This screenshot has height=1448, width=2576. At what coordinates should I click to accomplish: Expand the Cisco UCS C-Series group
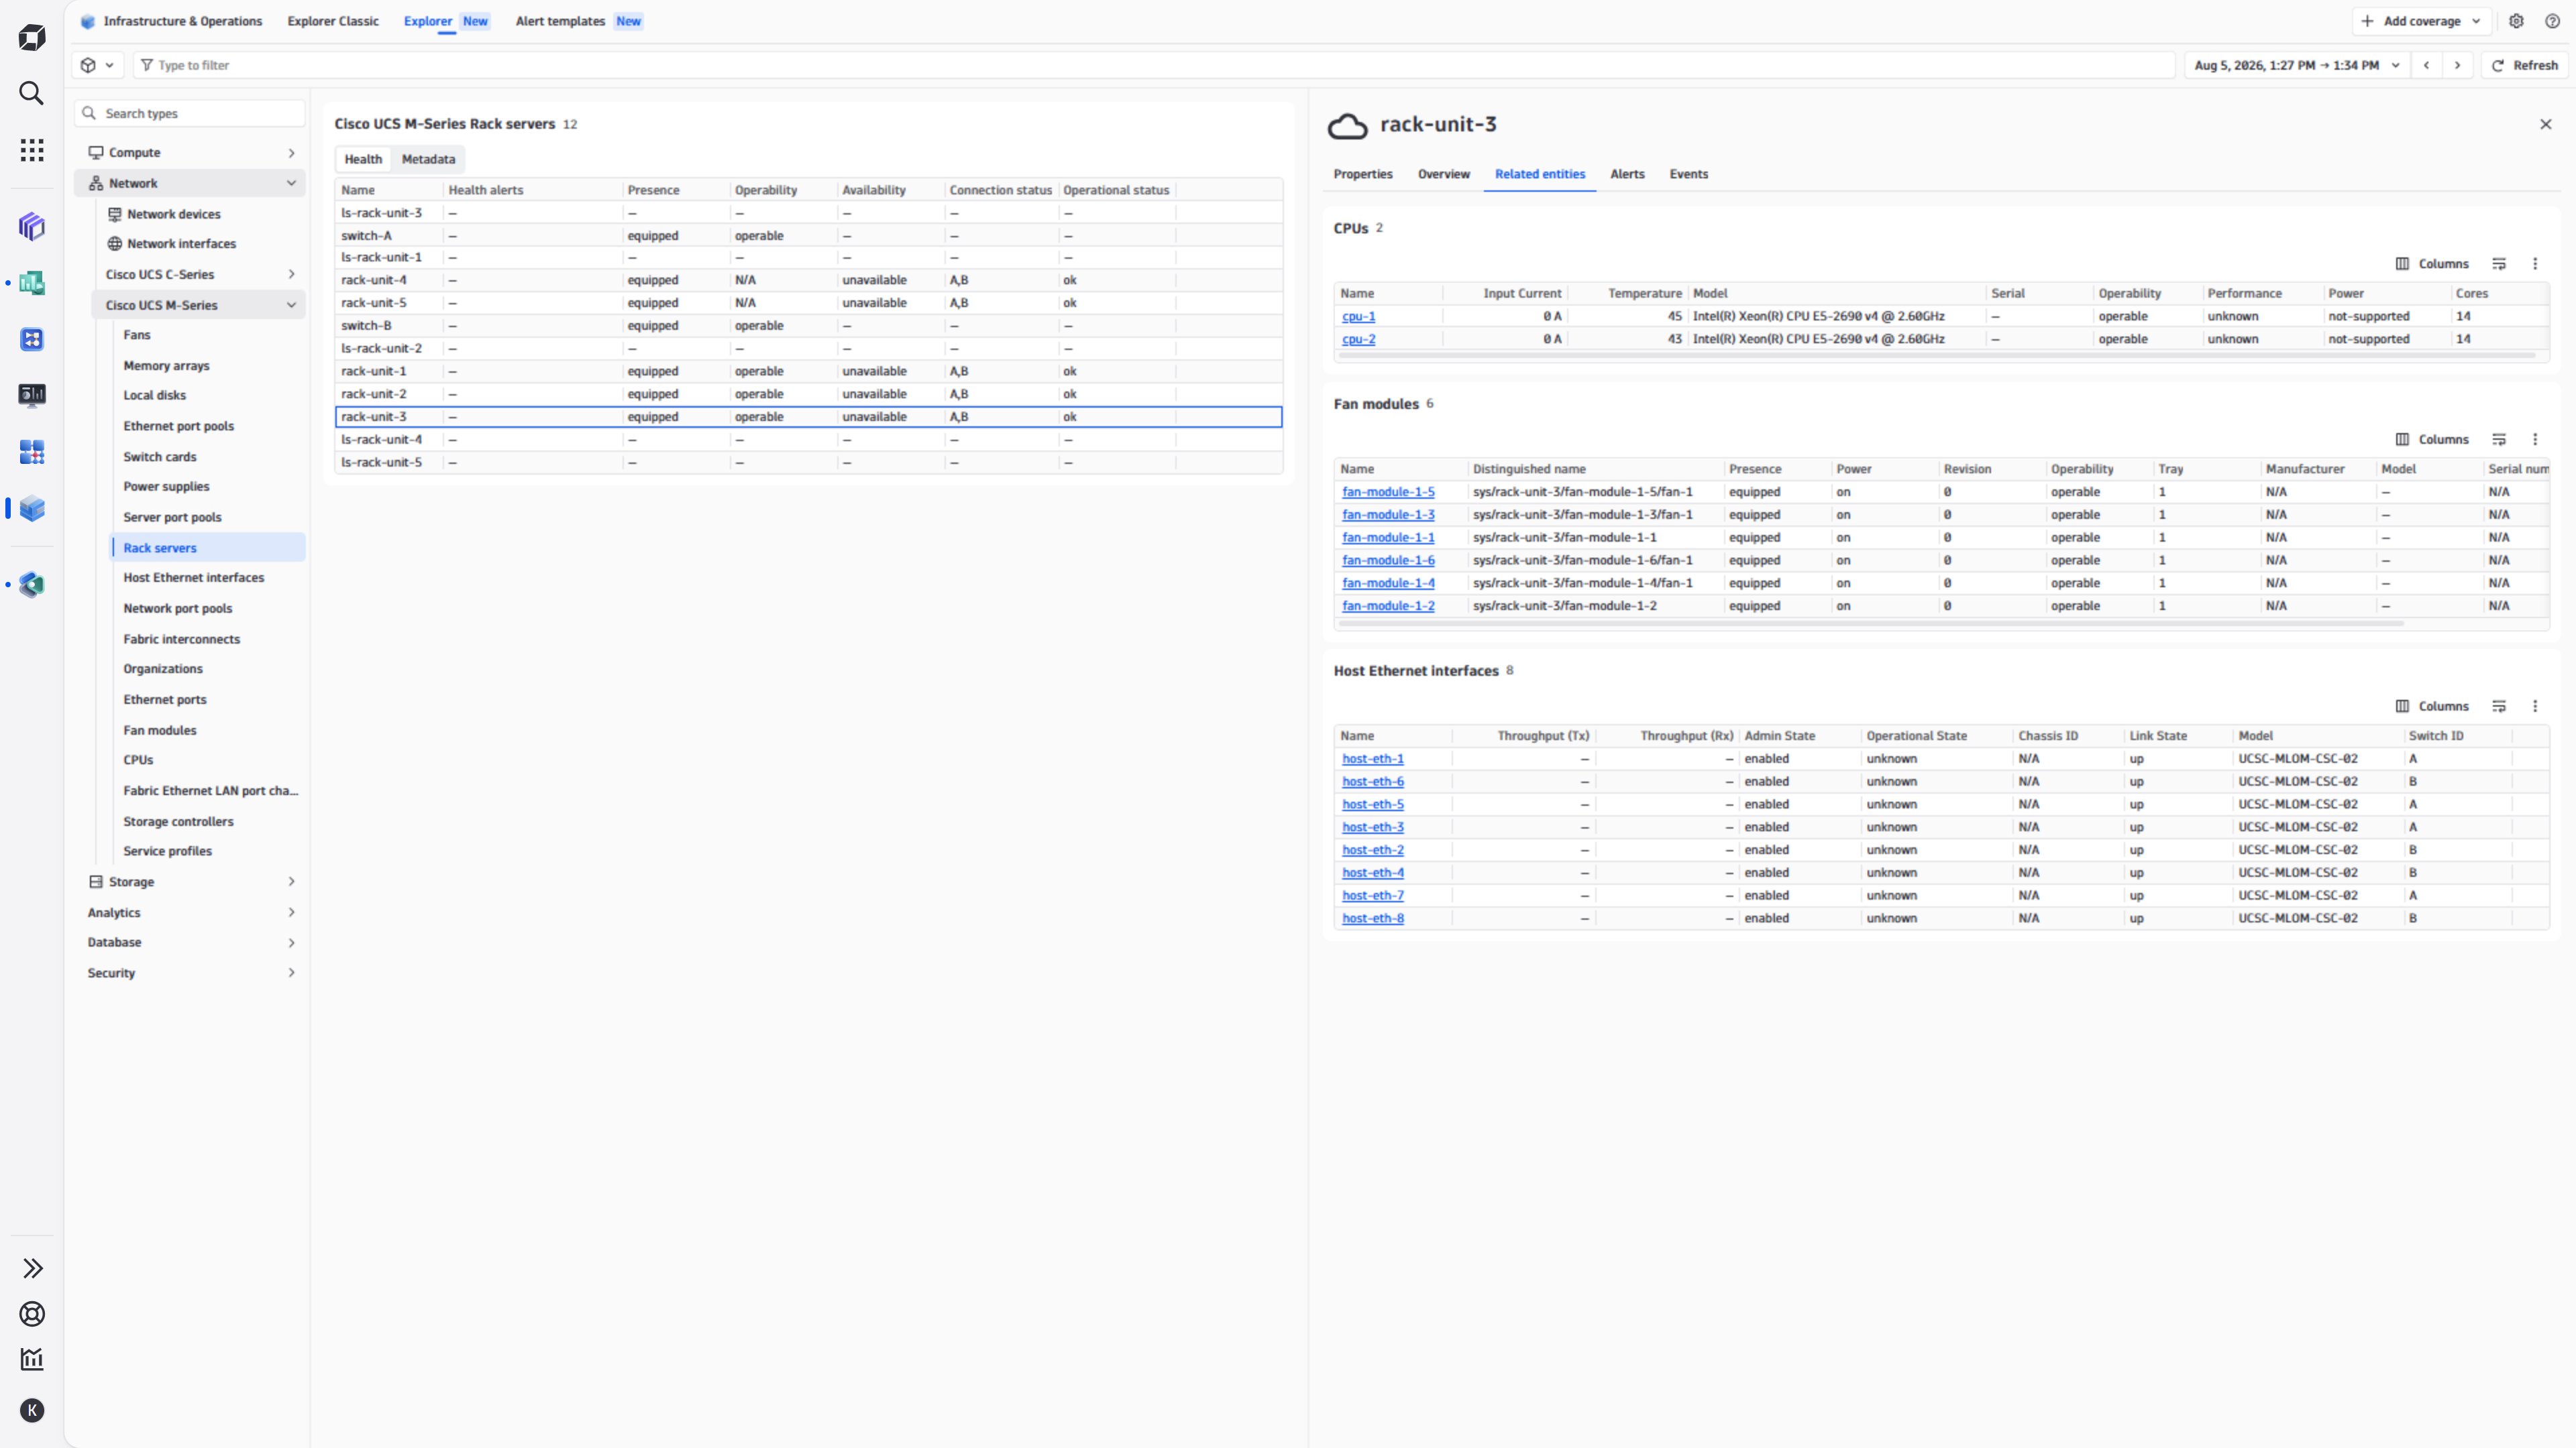[x=291, y=275]
